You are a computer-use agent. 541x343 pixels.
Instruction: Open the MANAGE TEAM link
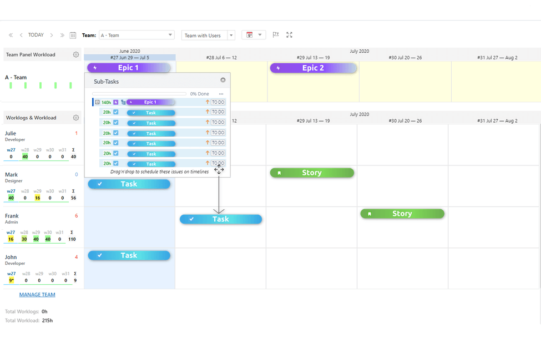coord(37,294)
